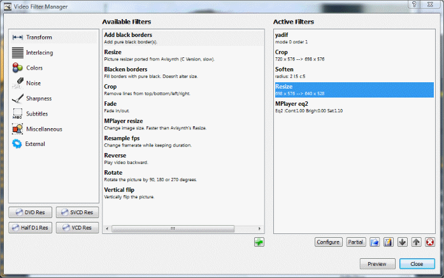Move selected filter down with arrow

(402, 242)
